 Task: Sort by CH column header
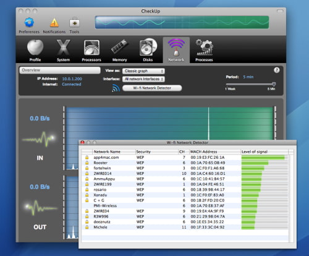coord(184,151)
